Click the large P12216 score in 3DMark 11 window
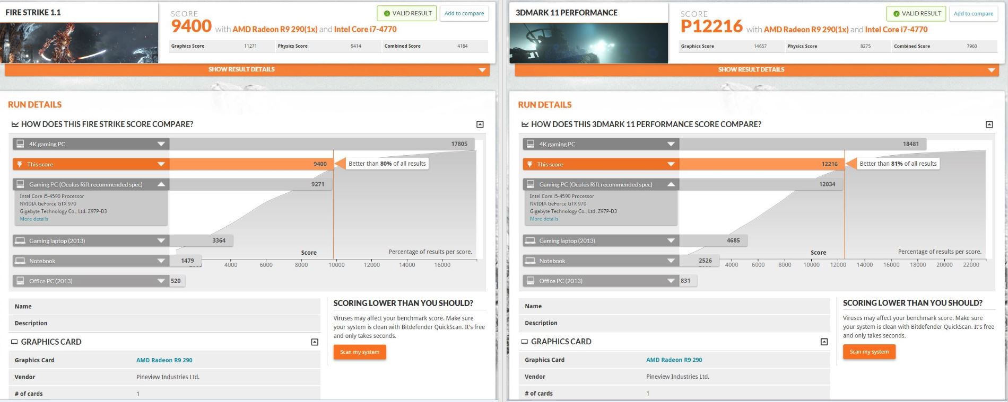 tap(711, 26)
